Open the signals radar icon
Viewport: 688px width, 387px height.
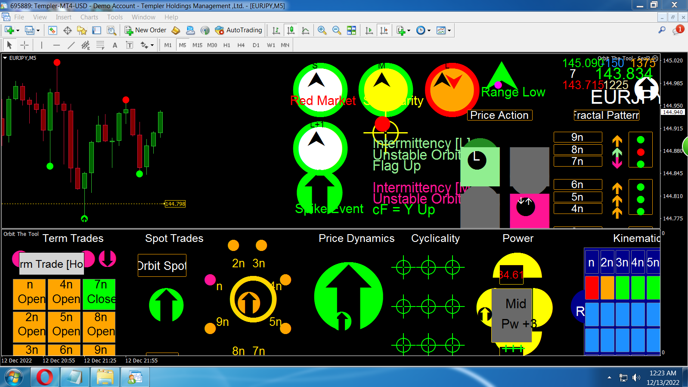pyautogui.click(x=205, y=30)
